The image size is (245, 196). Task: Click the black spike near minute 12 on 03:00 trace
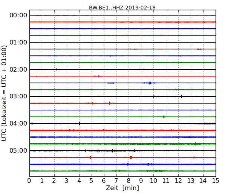[x=181, y=96]
